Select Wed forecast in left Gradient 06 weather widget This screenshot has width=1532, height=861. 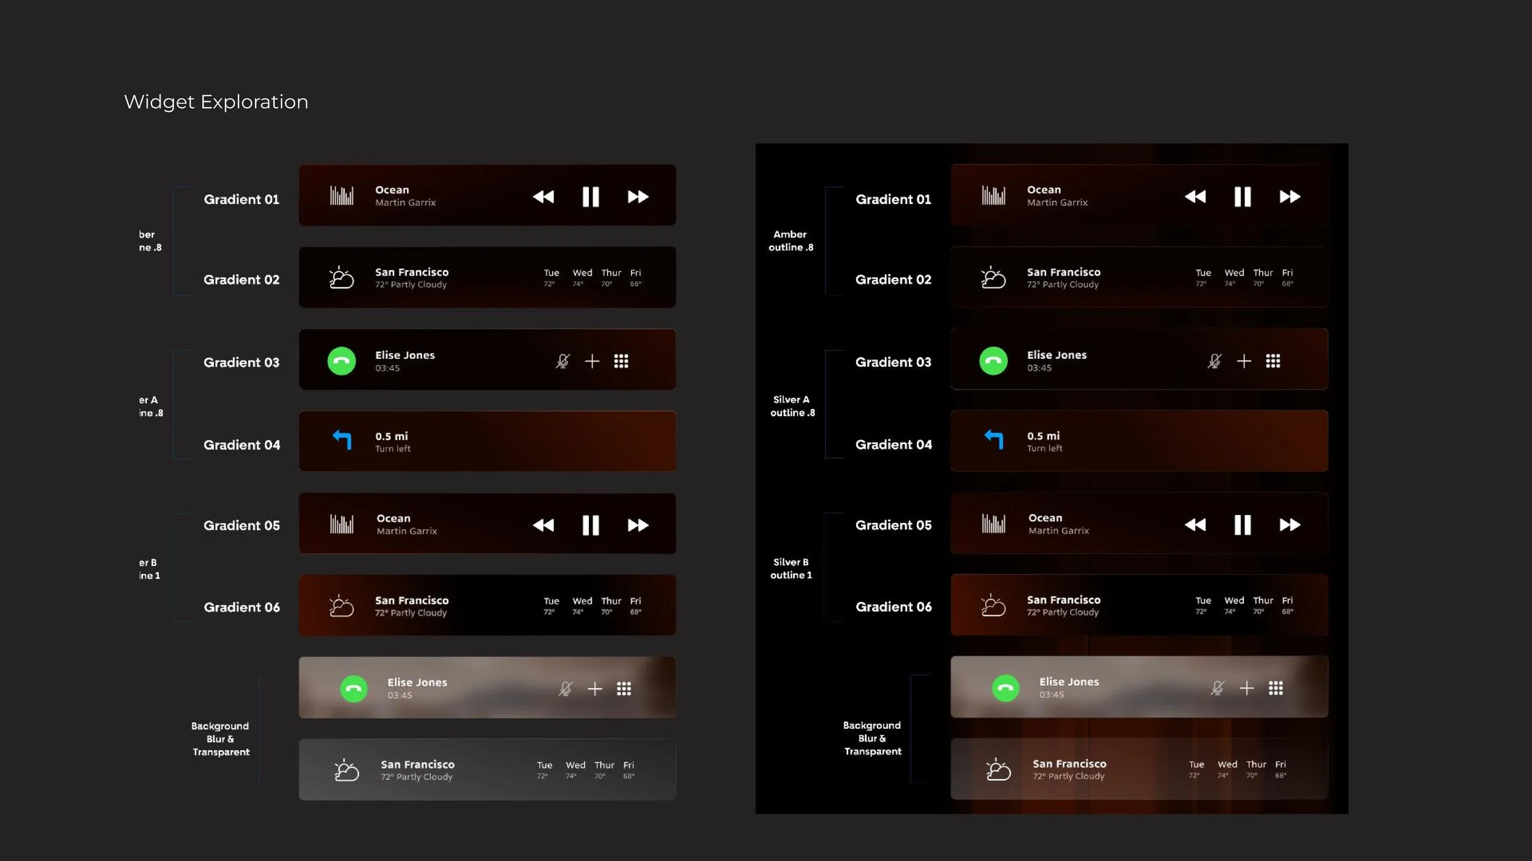pyautogui.click(x=582, y=605)
